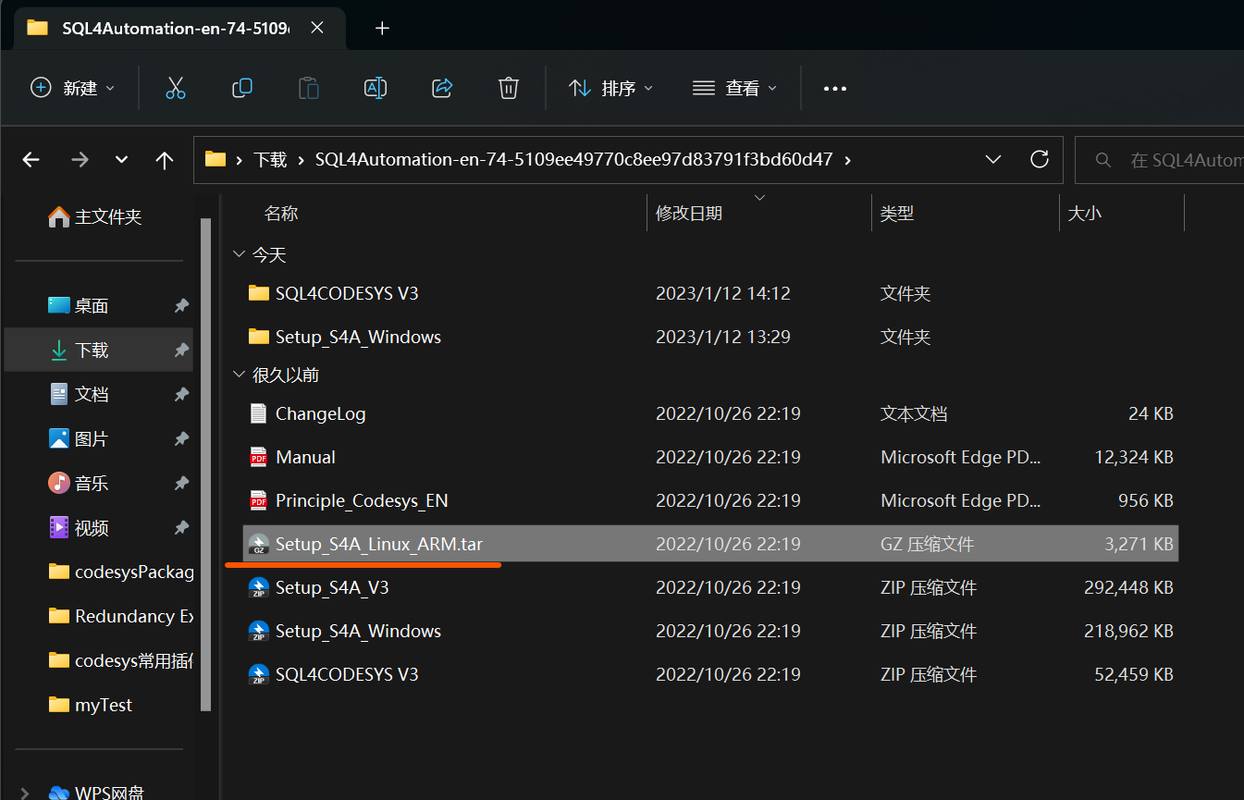This screenshot has width=1244, height=800.
Task: Open the 查看 view dropdown
Action: pyautogui.click(x=734, y=88)
